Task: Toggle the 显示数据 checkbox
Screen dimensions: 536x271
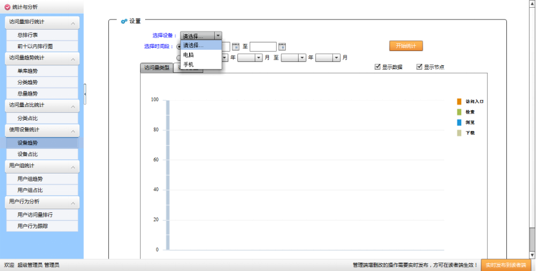Action: 378,67
